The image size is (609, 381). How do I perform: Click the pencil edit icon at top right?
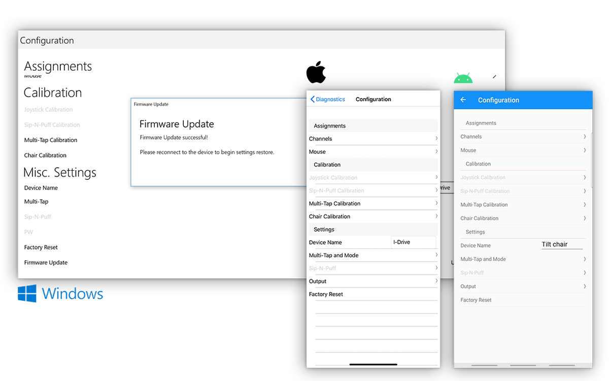(x=494, y=77)
